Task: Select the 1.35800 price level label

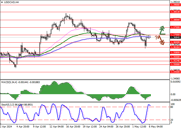Action: click(176, 53)
